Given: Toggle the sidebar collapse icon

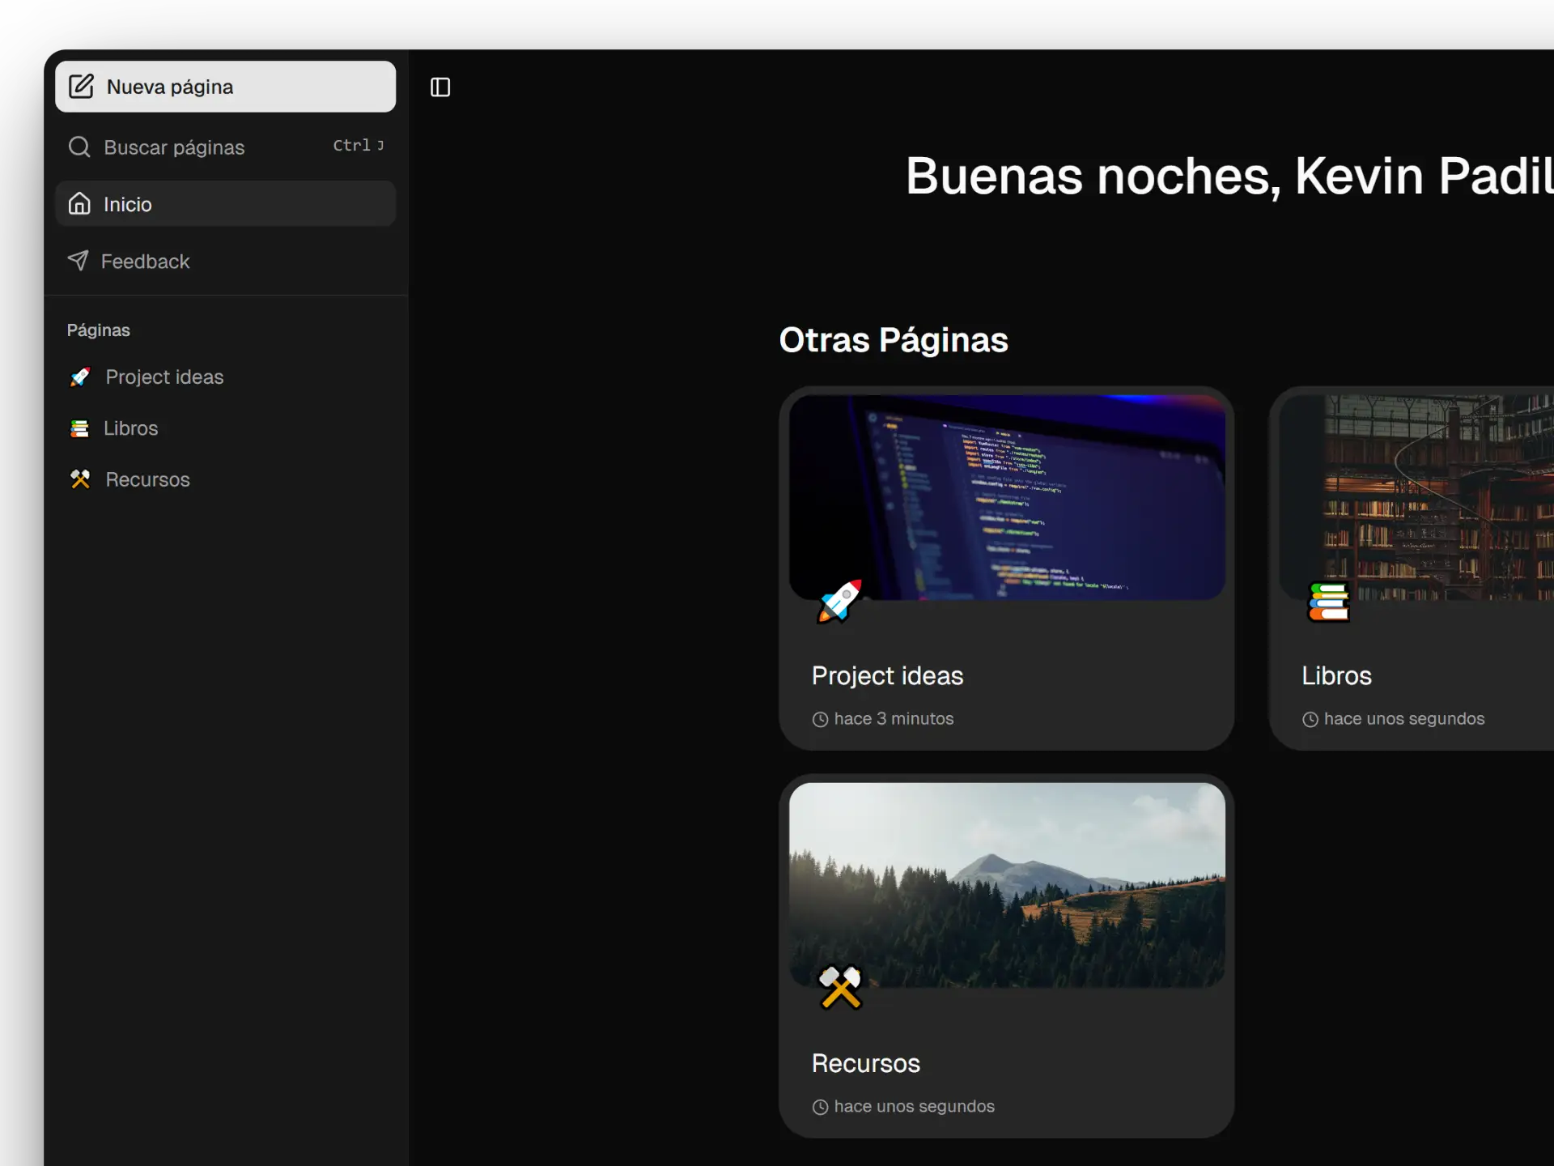Looking at the screenshot, I should [x=440, y=87].
